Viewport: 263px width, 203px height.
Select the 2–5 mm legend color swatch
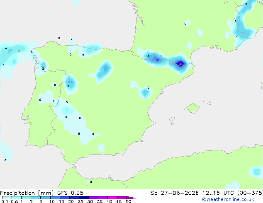36,198
